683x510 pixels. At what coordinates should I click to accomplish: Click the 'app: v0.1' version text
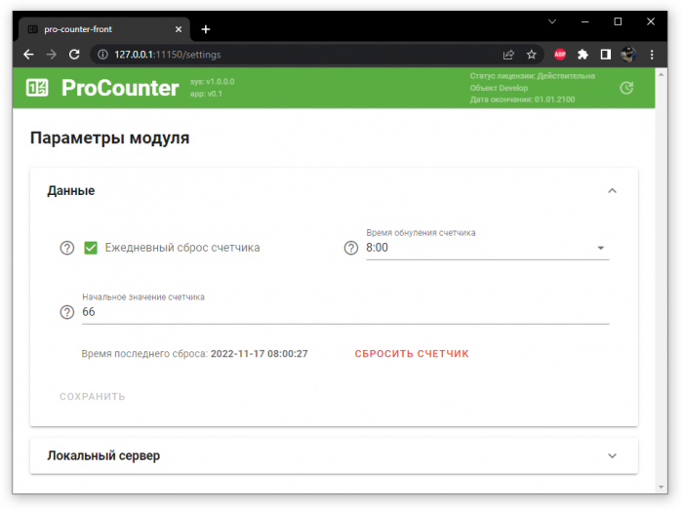pos(206,94)
